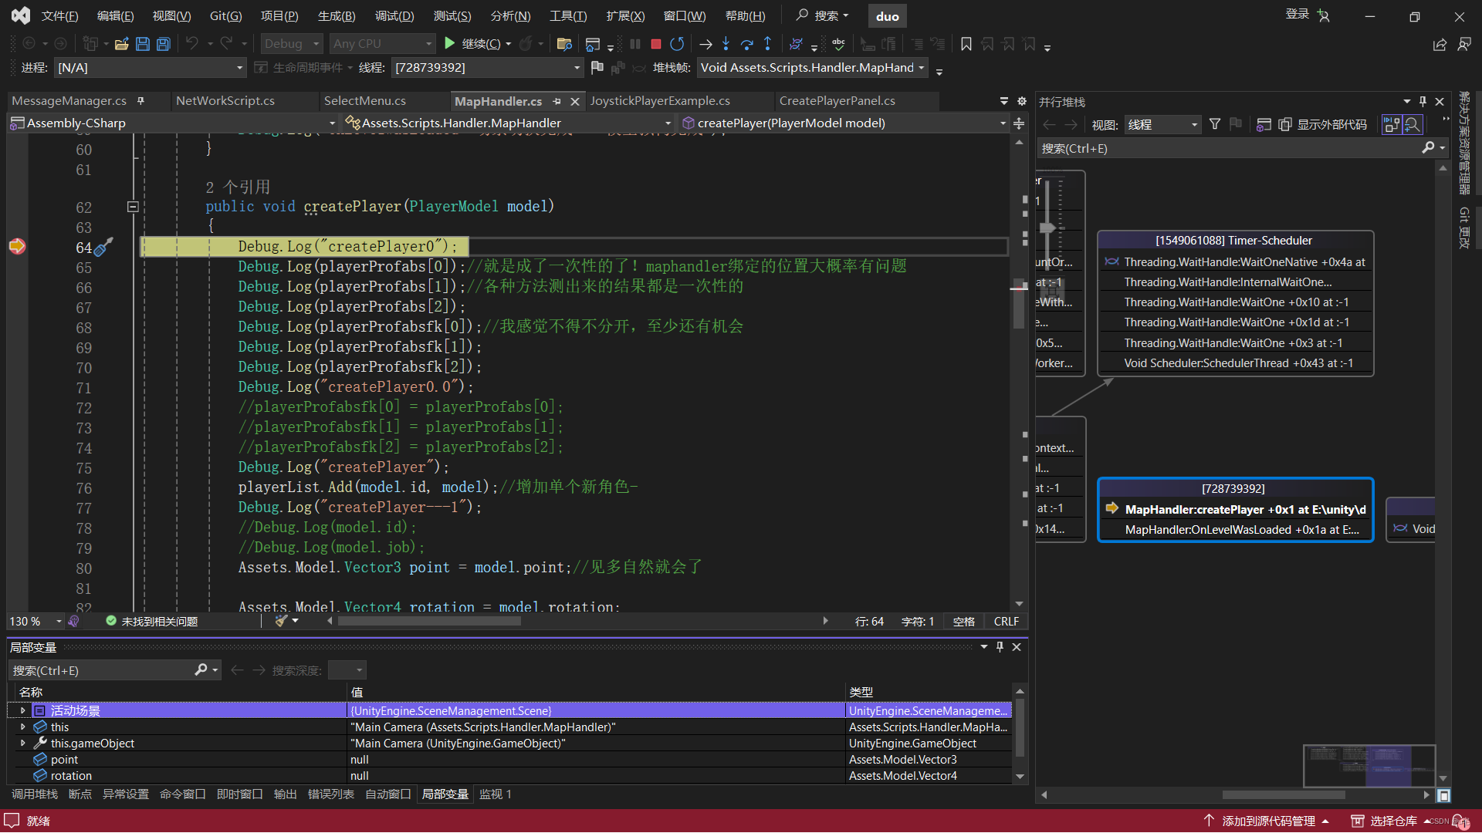Image resolution: width=1482 pixels, height=833 pixels.
Task: Pin the Locals window
Action: pyautogui.click(x=1000, y=647)
